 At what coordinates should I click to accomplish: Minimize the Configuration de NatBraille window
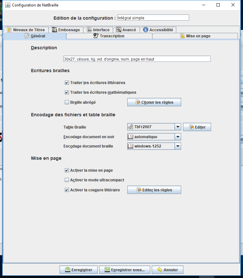tap(204, 5)
